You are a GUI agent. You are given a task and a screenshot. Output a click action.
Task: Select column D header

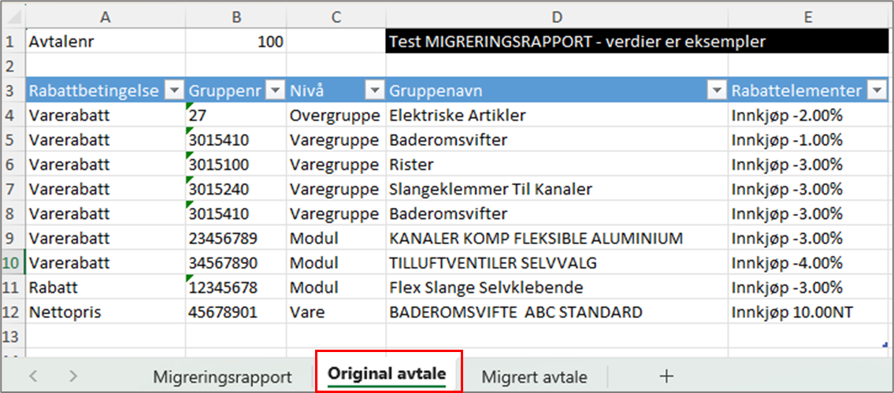tap(557, 17)
